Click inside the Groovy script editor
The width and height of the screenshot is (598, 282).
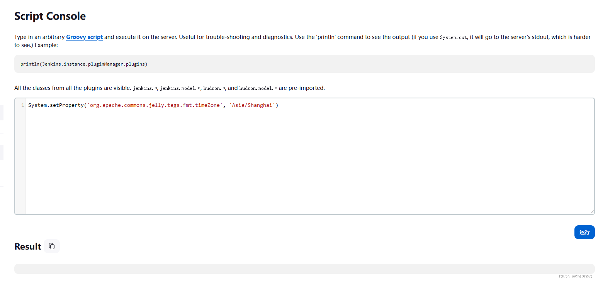click(x=310, y=156)
